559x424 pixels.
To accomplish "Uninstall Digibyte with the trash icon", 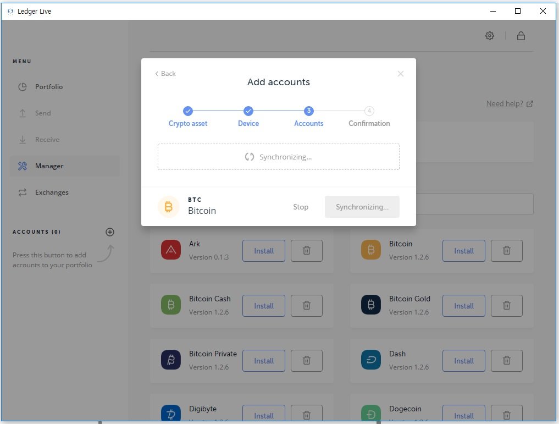I will (x=307, y=414).
